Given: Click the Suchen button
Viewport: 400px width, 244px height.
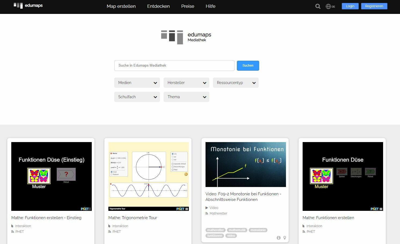Looking at the screenshot, I should [x=248, y=66].
